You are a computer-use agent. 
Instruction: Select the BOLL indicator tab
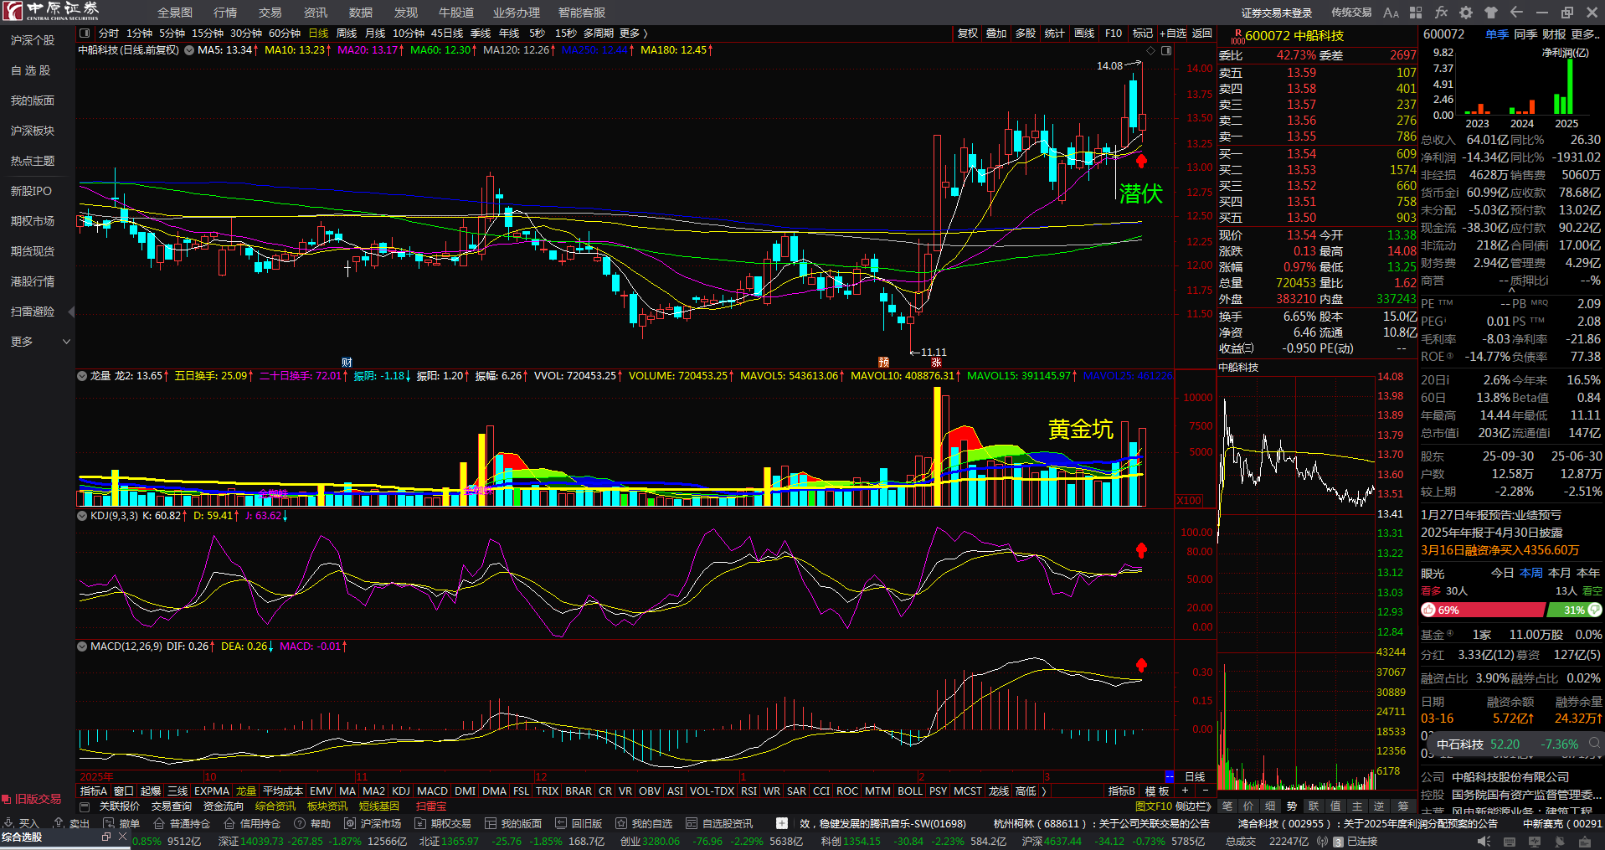(x=910, y=791)
